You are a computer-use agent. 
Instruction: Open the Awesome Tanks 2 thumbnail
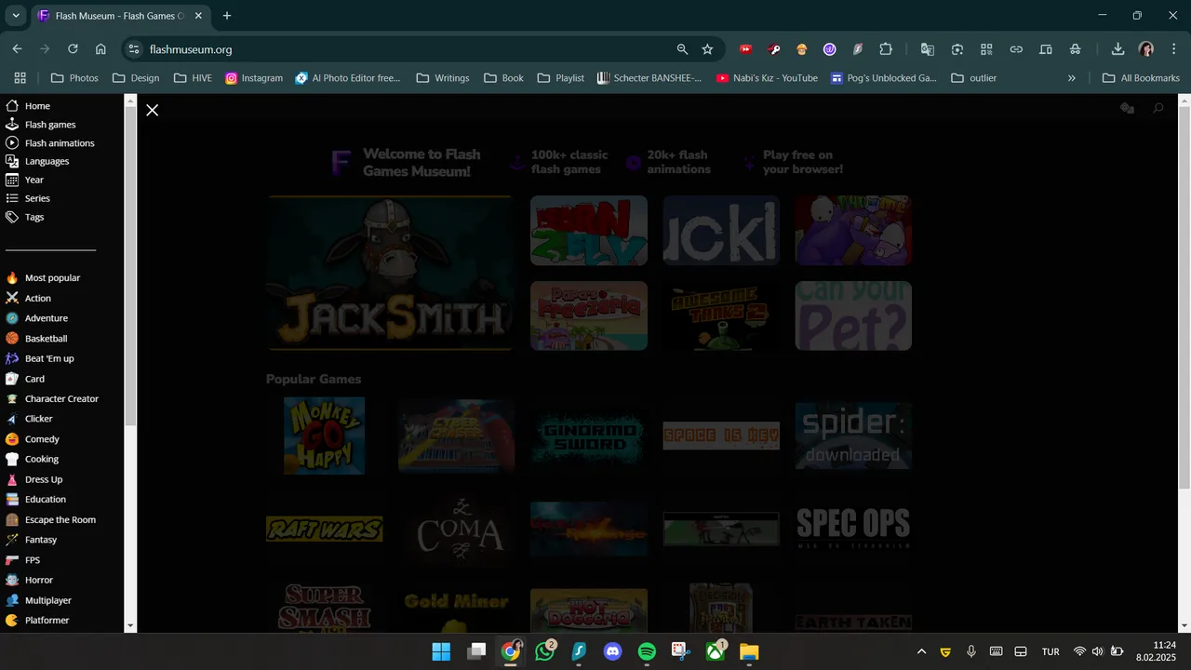click(721, 315)
